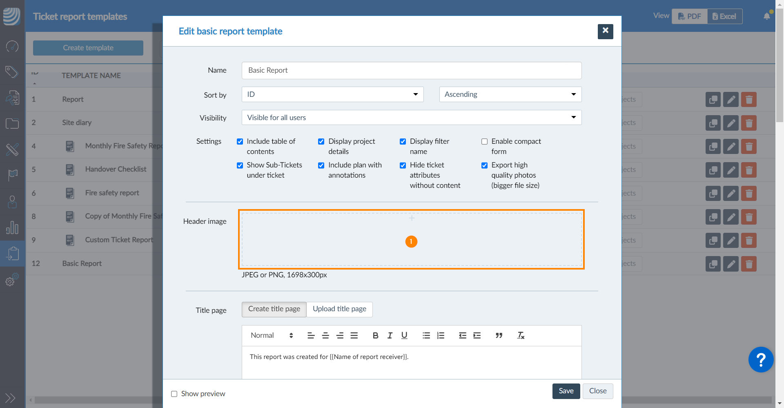Delete the Site diary template
Screen dimensions: 784x408
749,123
